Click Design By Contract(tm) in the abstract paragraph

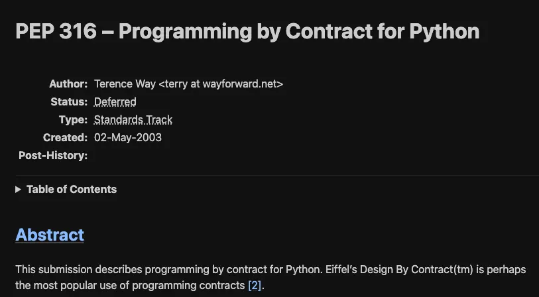(x=416, y=270)
